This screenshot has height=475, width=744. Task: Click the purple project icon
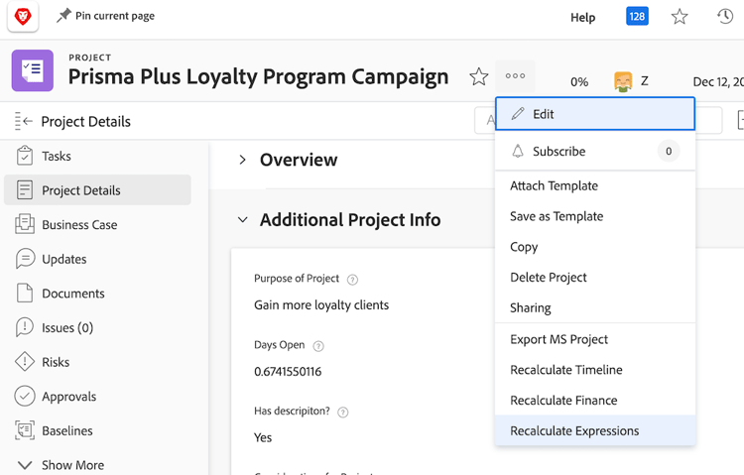click(32, 70)
